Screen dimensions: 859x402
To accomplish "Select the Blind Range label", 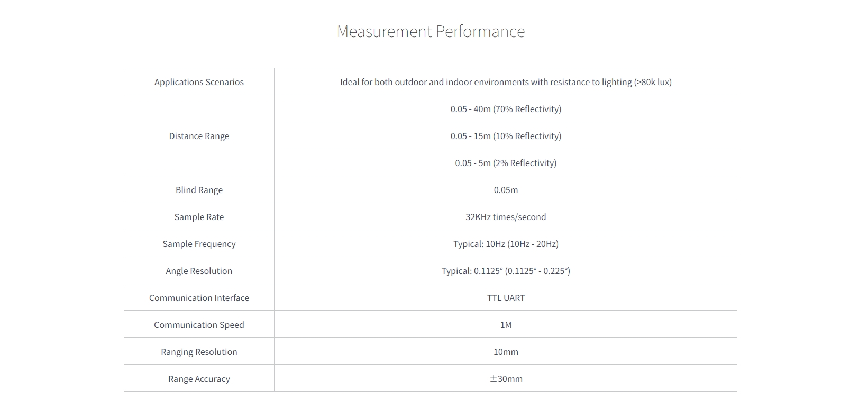I will (199, 190).
